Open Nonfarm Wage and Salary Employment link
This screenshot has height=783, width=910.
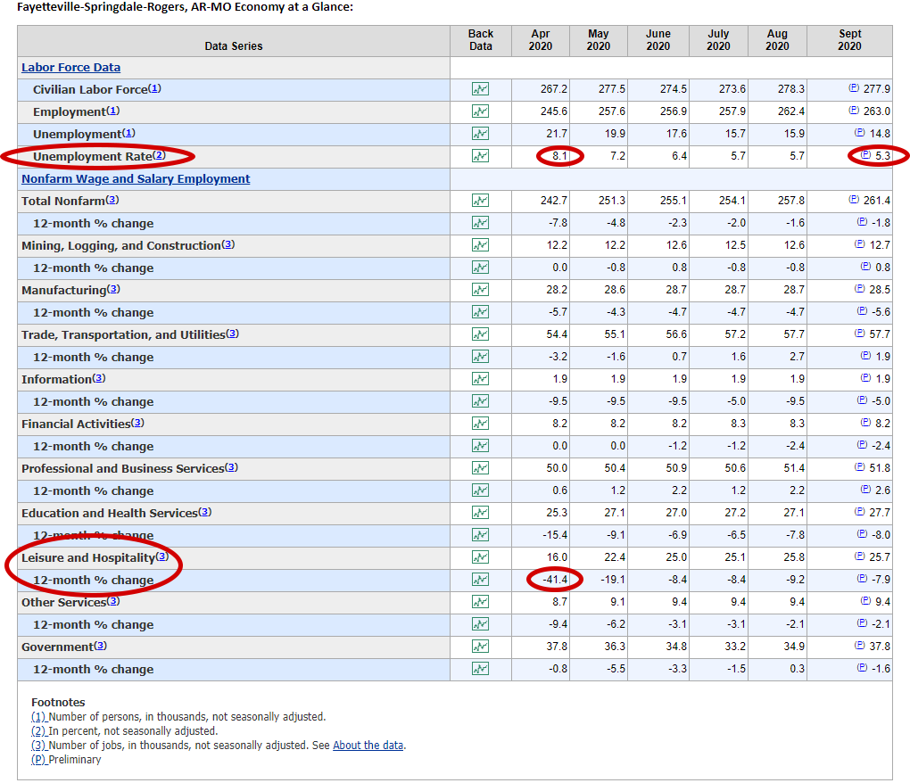tap(136, 178)
